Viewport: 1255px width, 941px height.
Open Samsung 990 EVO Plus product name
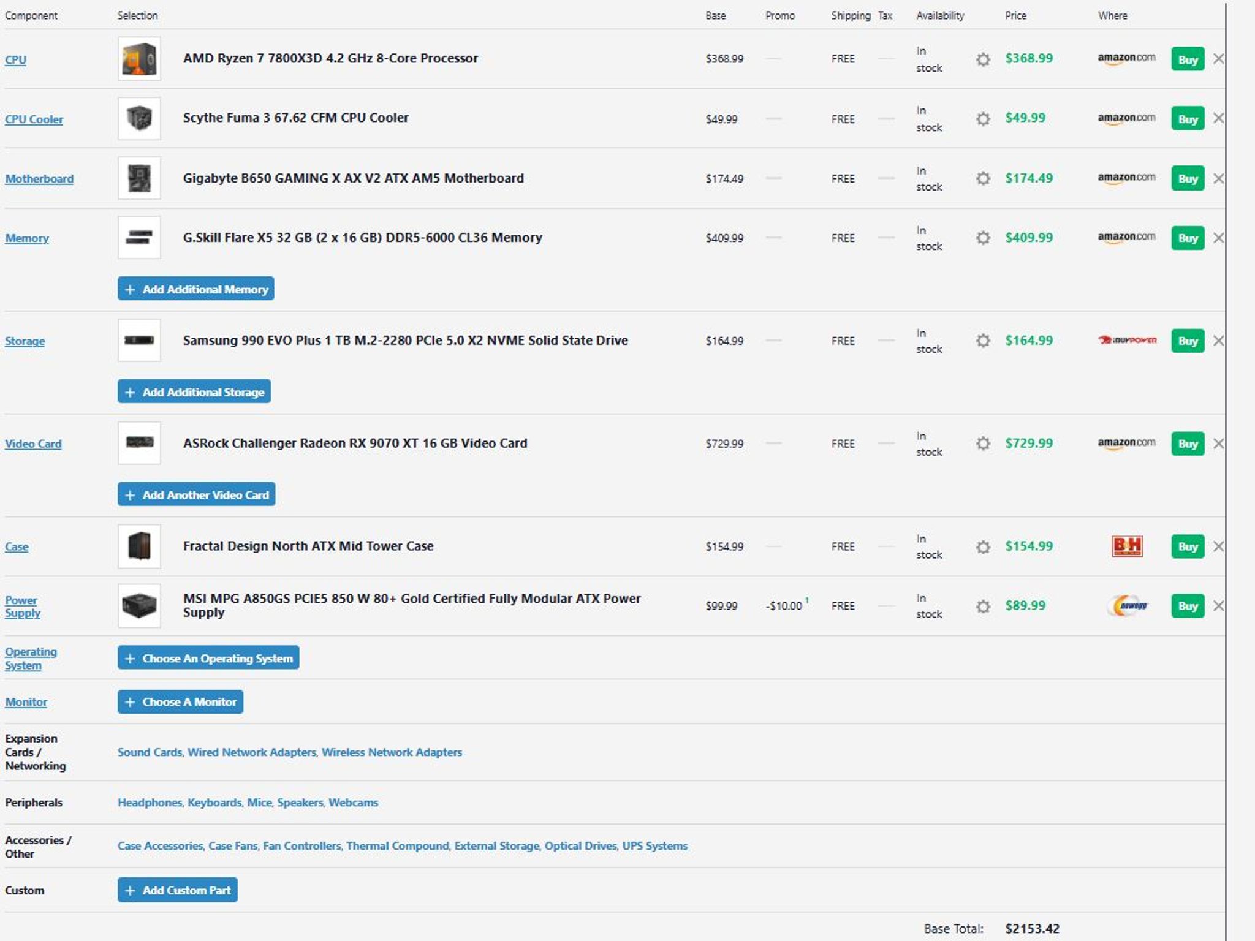406,341
